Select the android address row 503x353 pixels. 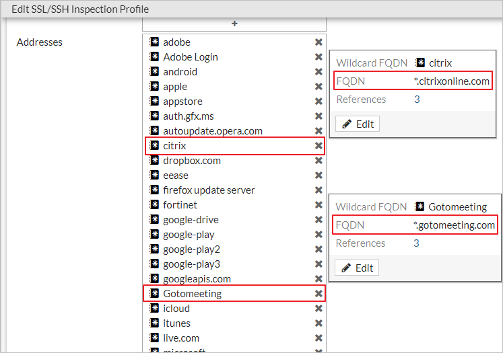click(234, 72)
